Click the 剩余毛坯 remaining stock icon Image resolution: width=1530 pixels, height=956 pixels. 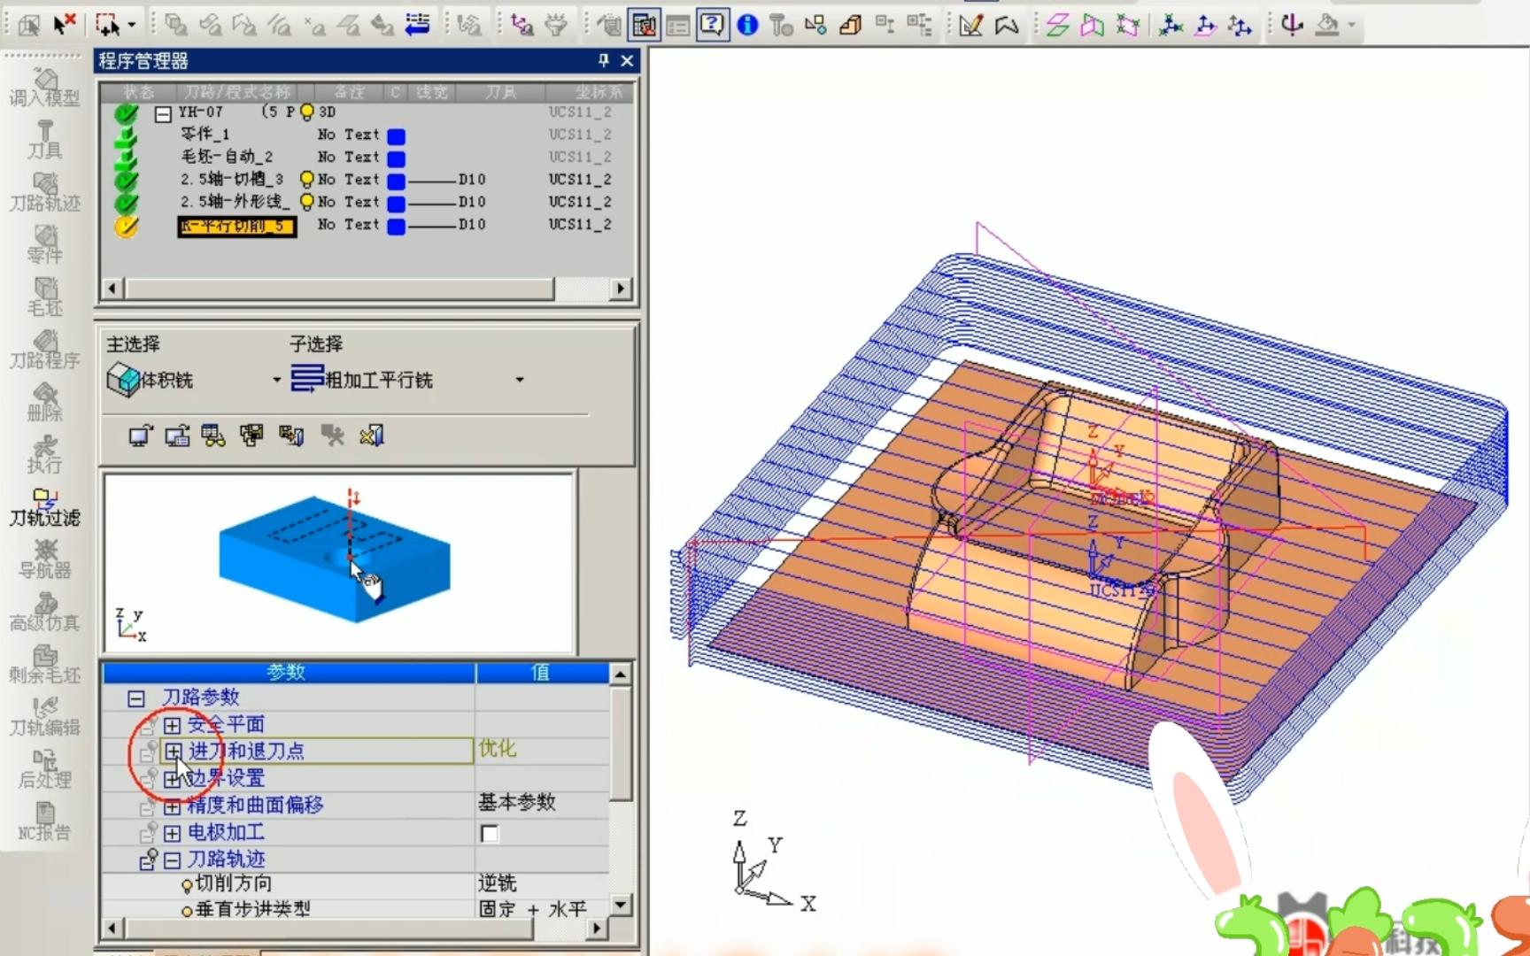(x=44, y=664)
